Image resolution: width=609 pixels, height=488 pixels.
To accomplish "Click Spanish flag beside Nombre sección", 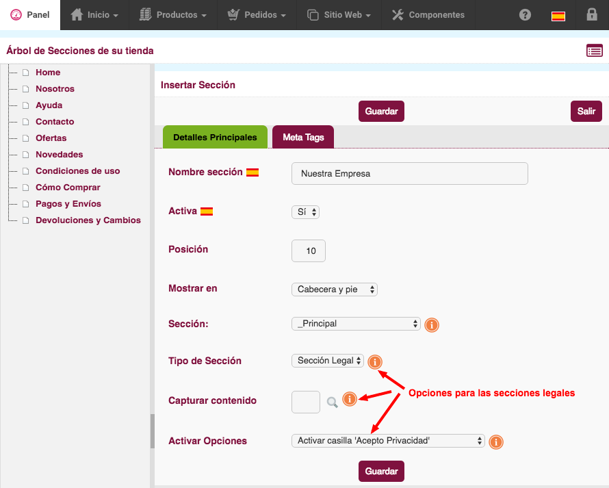I will 252,172.
